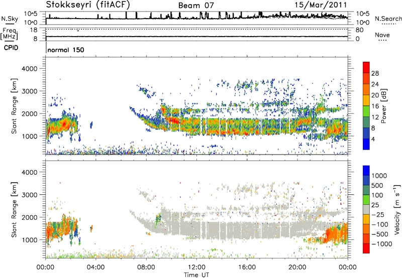Click '4000' on the power panel range axis
This screenshot has width=402, height=278.
click(x=30, y=69)
